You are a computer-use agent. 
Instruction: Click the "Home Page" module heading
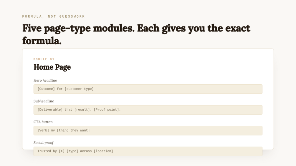point(52,67)
